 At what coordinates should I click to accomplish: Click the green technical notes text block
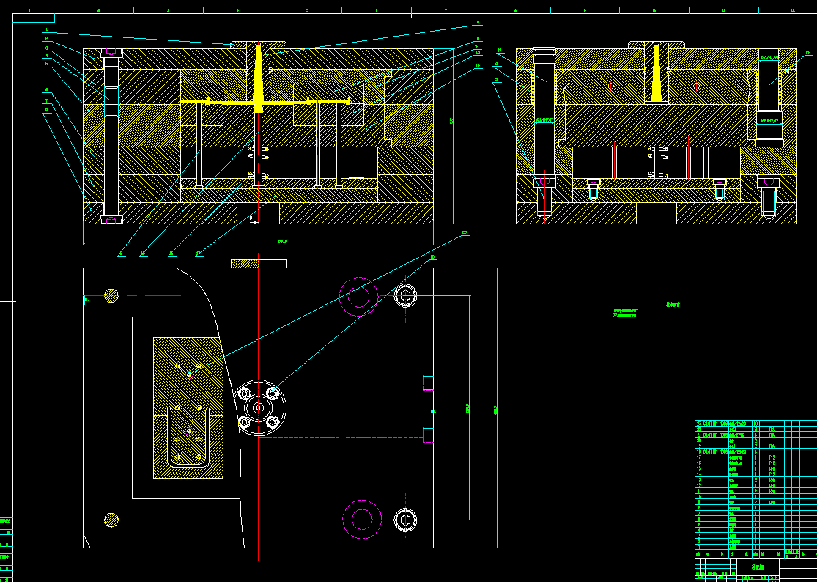[626, 312]
